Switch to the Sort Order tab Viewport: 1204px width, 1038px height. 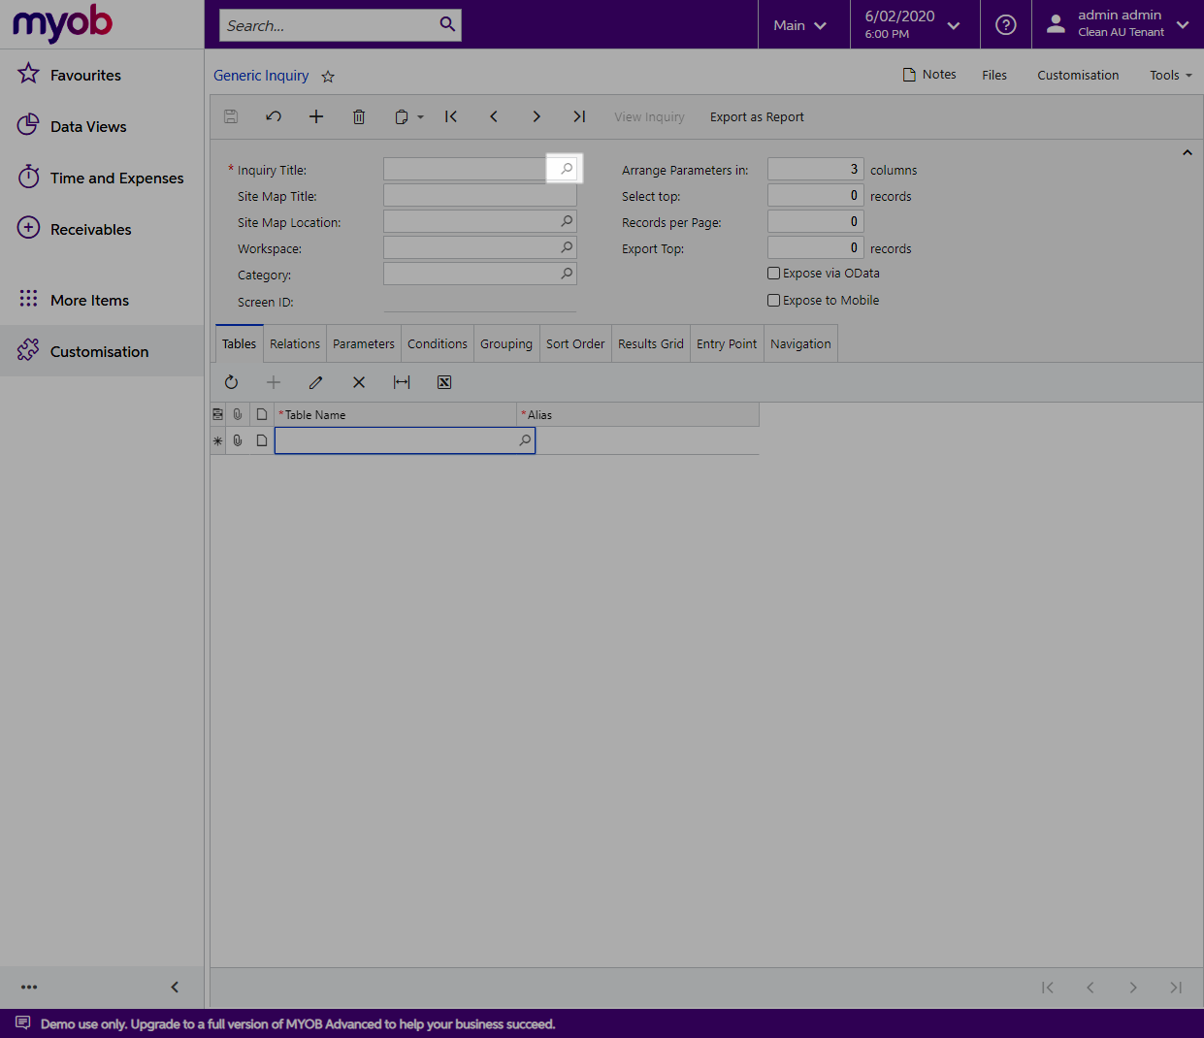tap(575, 343)
